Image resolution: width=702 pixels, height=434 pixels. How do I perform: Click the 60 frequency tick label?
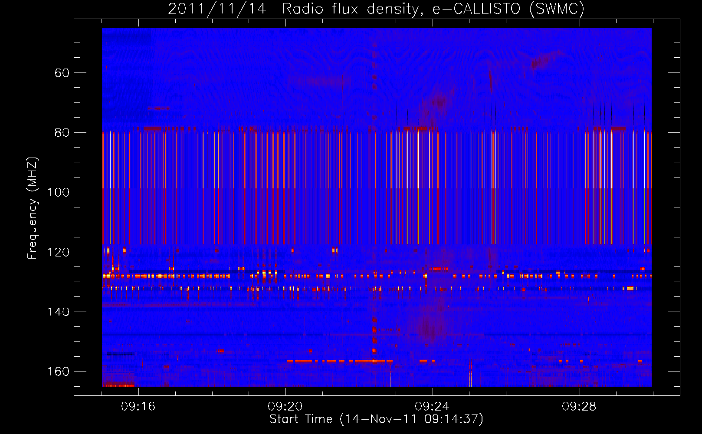pyautogui.click(x=62, y=73)
